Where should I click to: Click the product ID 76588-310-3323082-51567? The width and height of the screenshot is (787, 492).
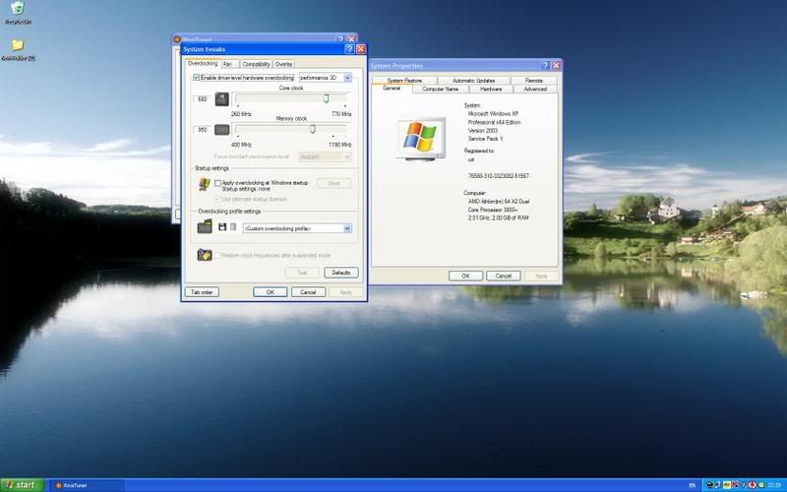[x=499, y=176]
